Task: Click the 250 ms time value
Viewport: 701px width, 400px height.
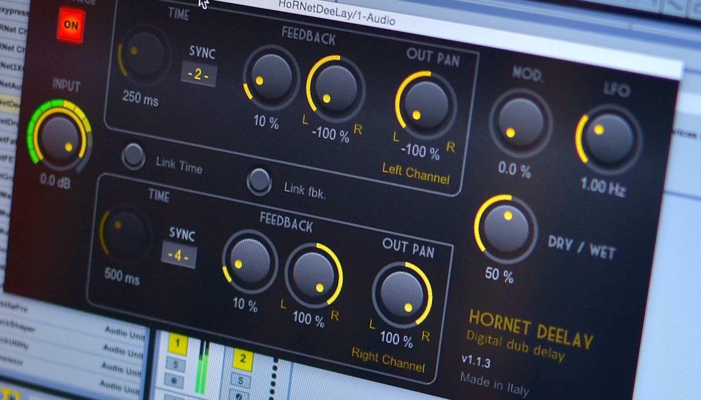Action: click(140, 98)
